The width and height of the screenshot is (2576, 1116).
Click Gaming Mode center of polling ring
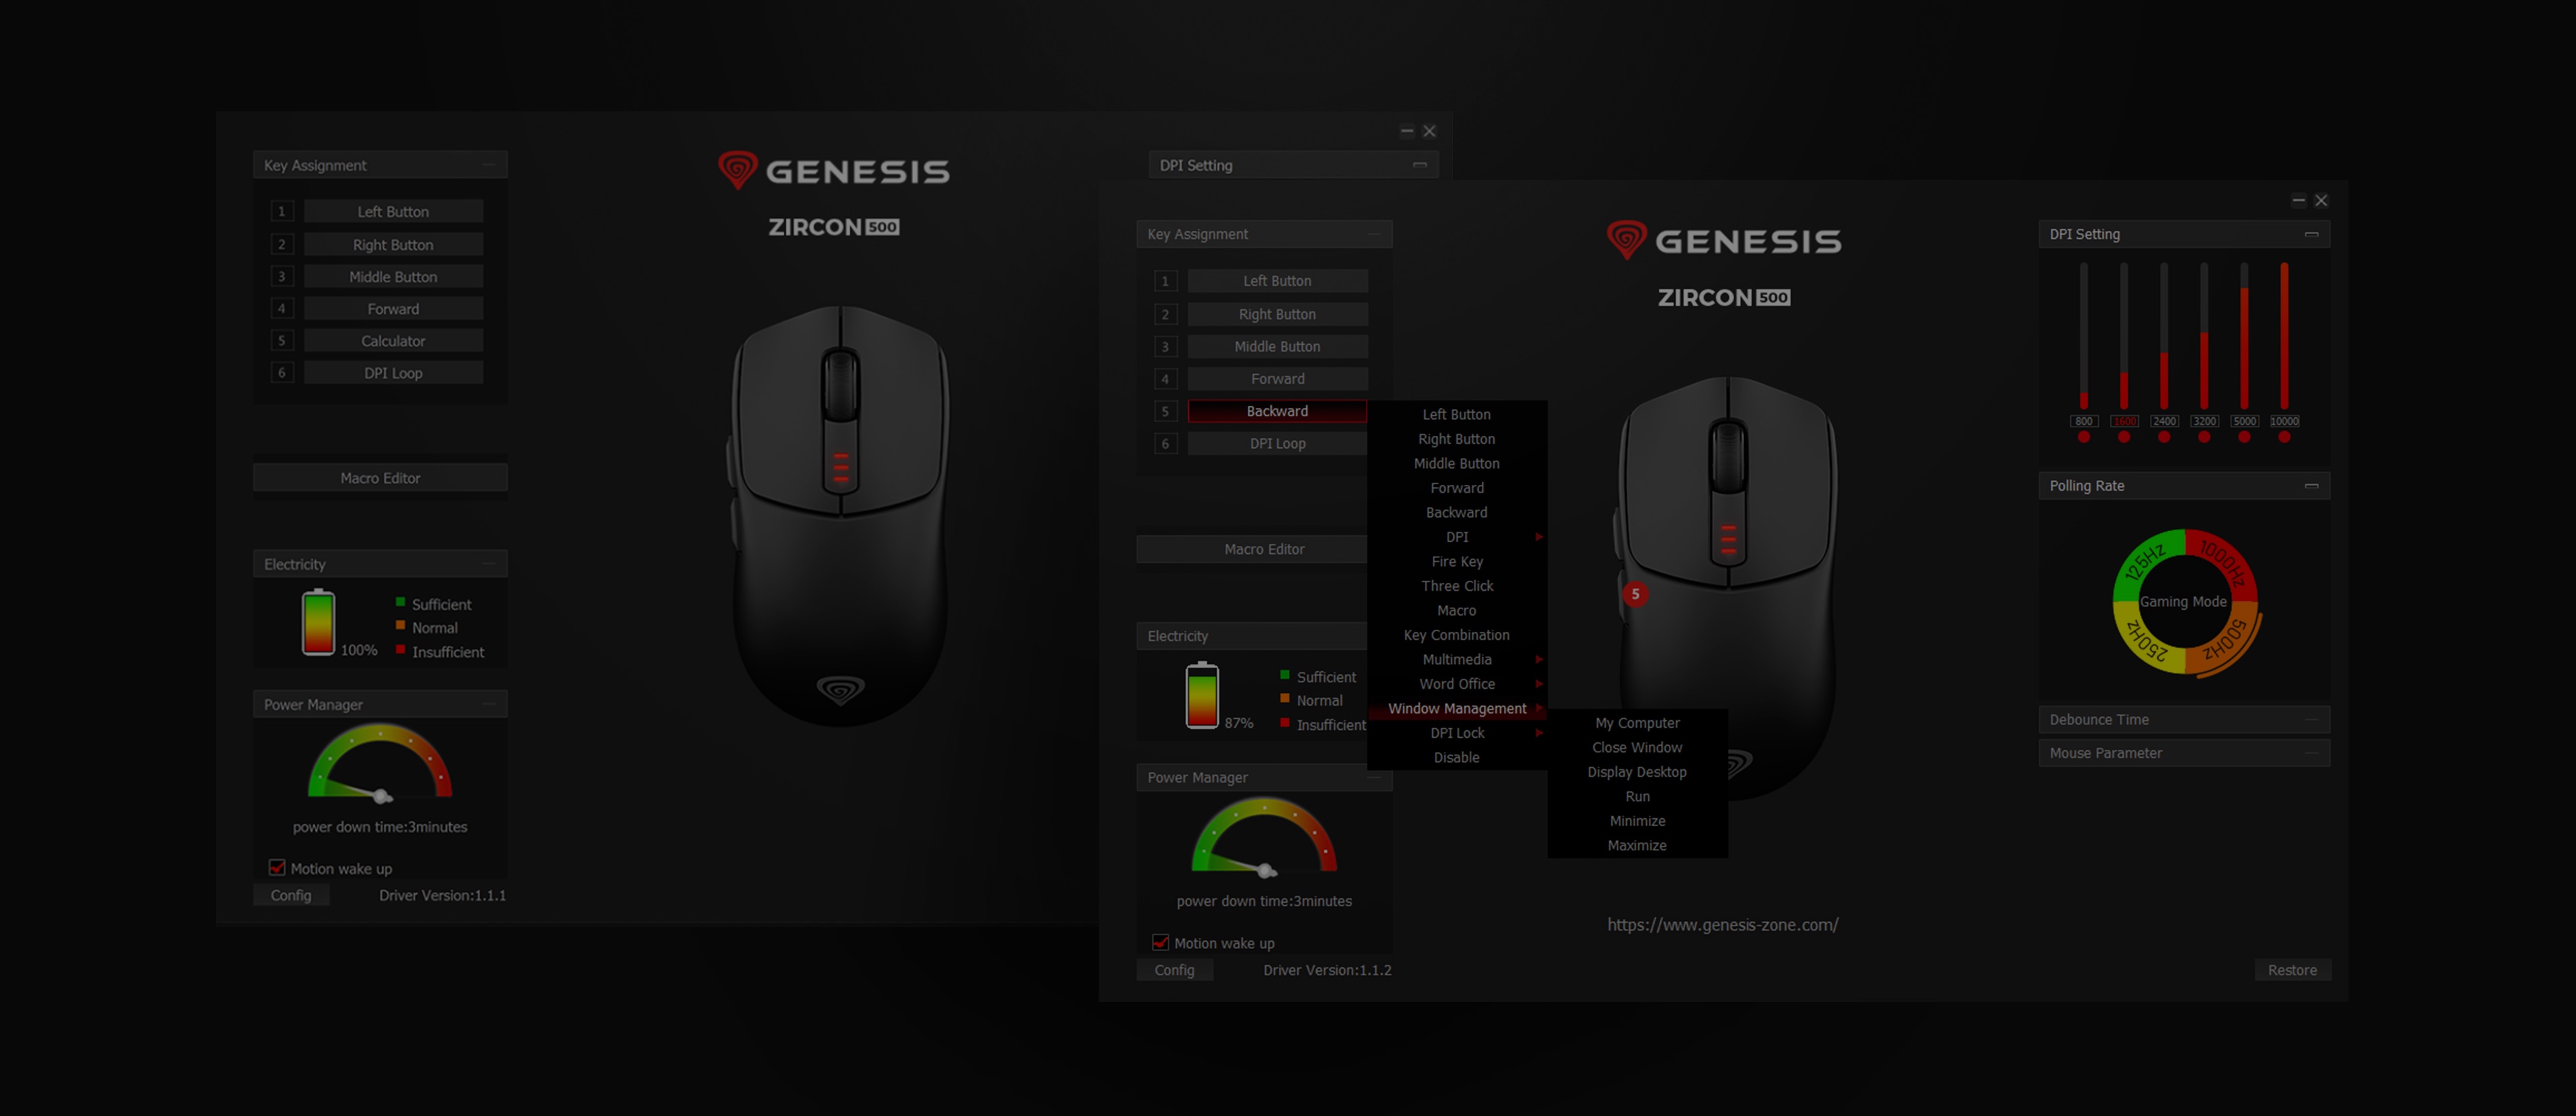click(x=2184, y=602)
